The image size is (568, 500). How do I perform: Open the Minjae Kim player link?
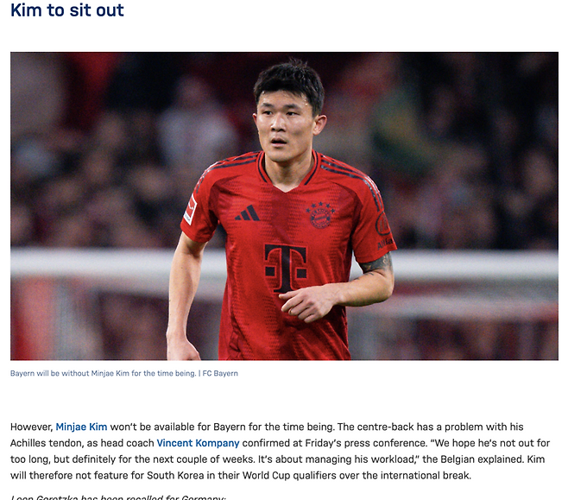point(81,427)
